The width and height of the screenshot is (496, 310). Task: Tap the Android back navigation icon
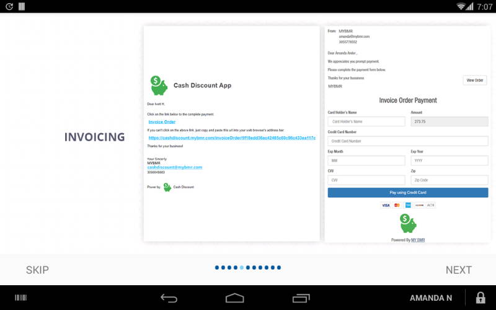(x=169, y=298)
